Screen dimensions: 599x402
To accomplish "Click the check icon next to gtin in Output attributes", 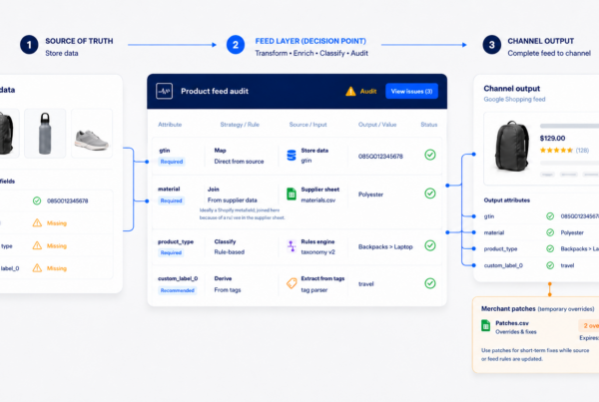I will click(x=550, y=216).
